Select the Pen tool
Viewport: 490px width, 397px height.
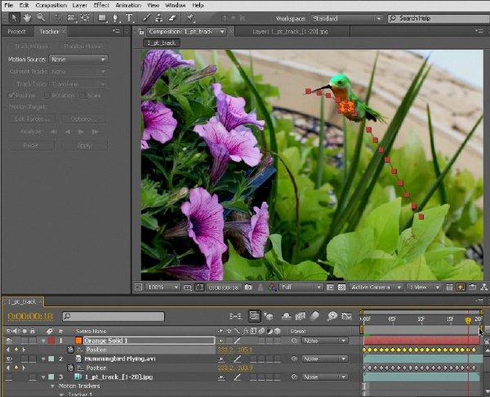tap(116, 18)
